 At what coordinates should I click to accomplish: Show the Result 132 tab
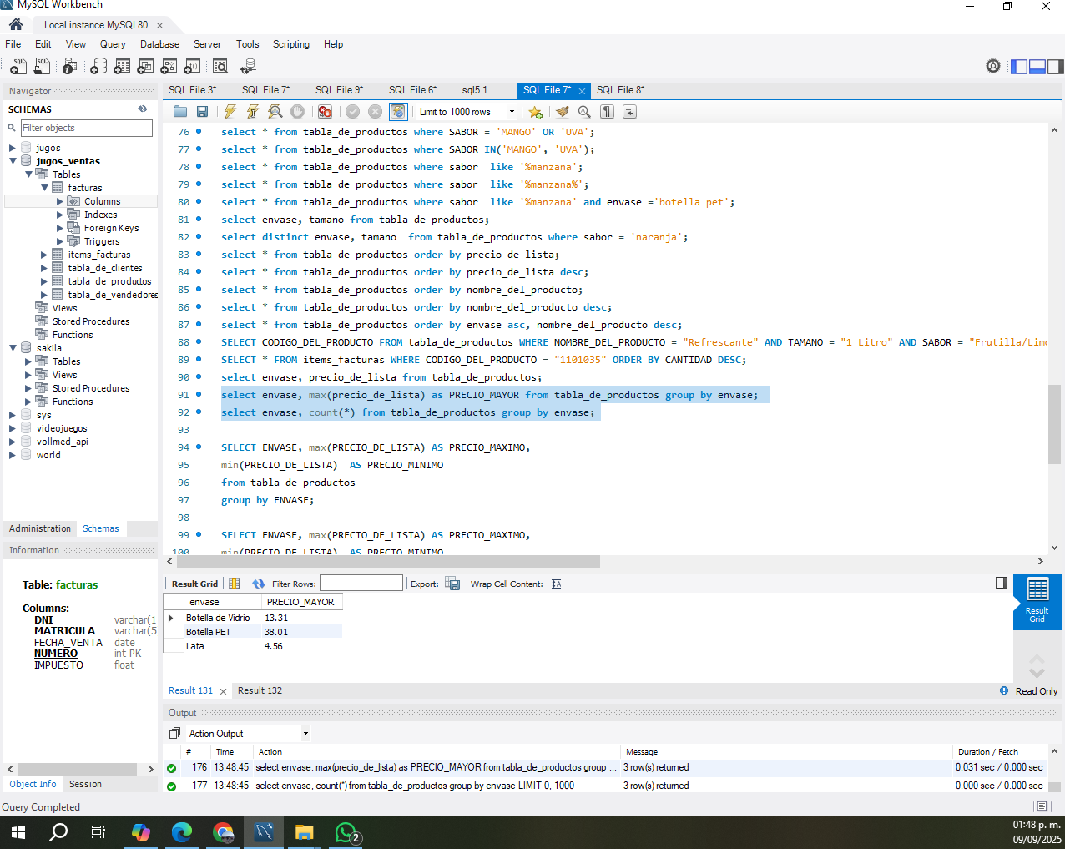(260, 690)
